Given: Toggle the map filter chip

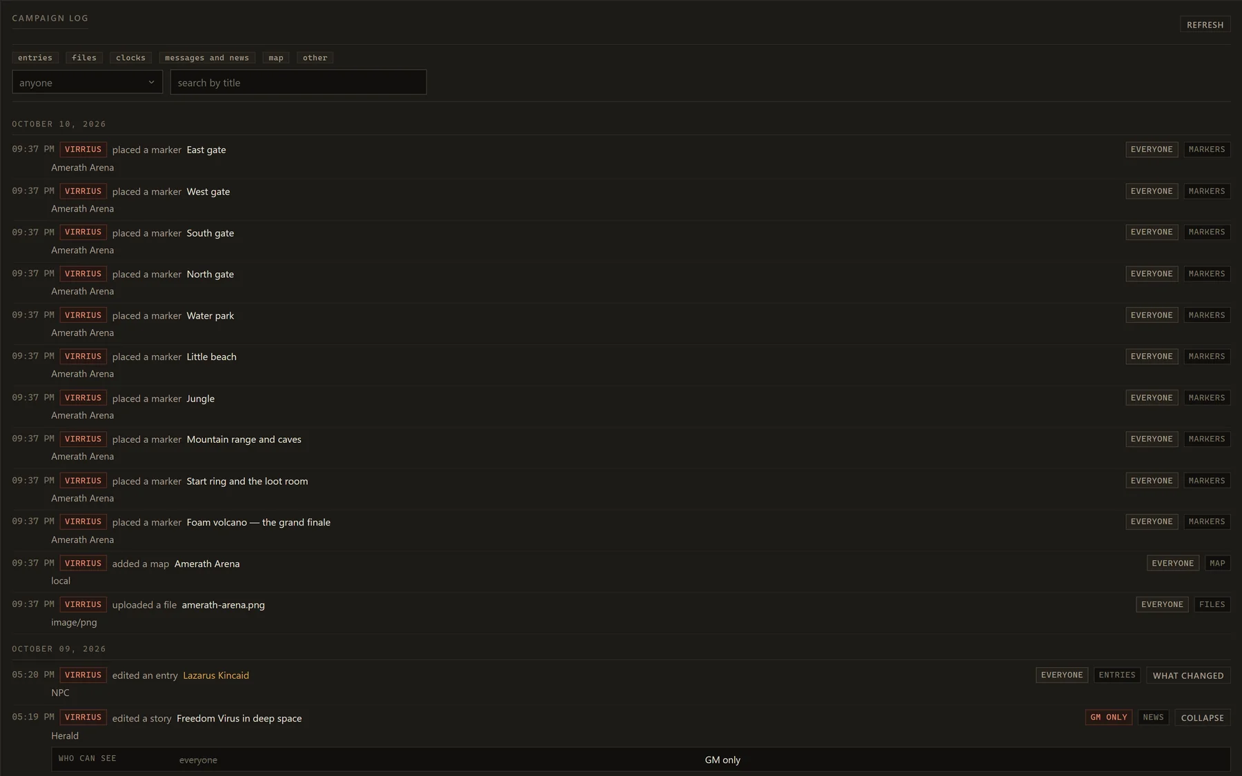Looking at the screenshot, I should point(276,58).
